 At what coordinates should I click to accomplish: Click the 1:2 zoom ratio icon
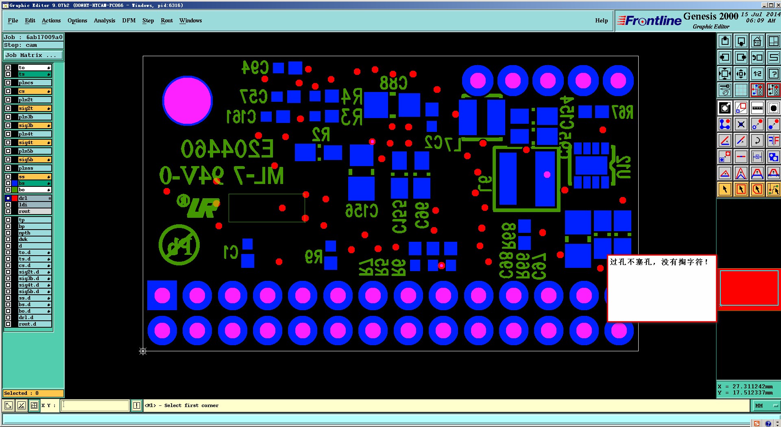coord(757,74)
